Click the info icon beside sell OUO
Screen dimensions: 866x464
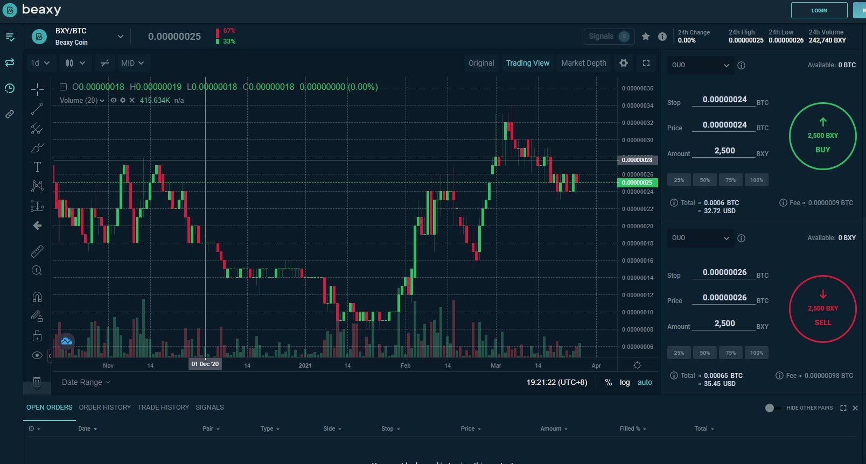(x=741, y=238)
